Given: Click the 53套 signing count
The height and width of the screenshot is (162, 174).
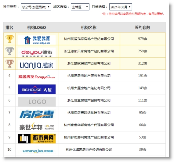Looking at the screenshot, I should coord(143,137).
